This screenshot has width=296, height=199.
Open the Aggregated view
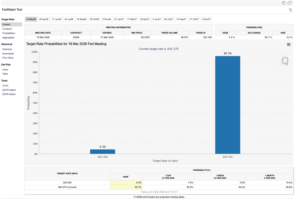[x=8, y=38]
